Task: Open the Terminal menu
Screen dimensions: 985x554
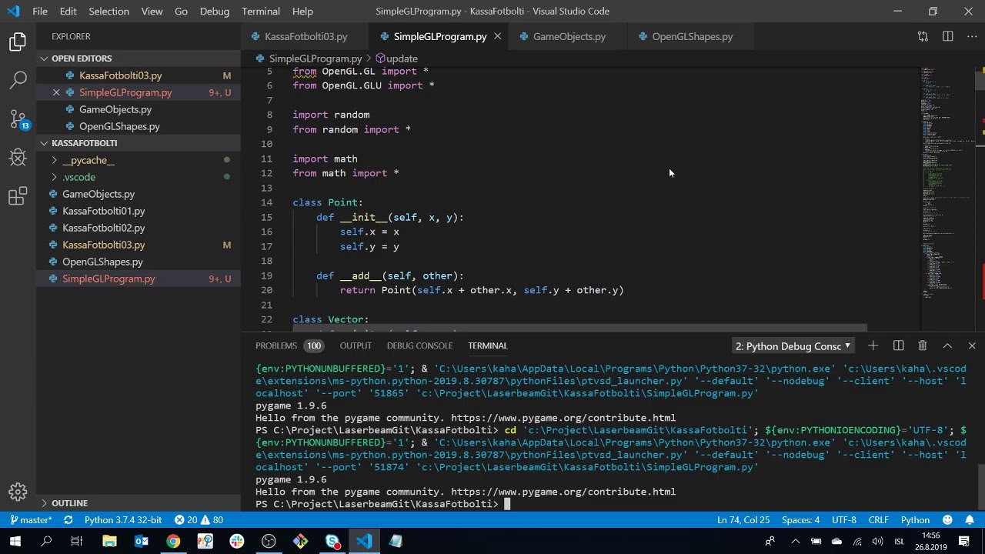Action: pos(261,12)
